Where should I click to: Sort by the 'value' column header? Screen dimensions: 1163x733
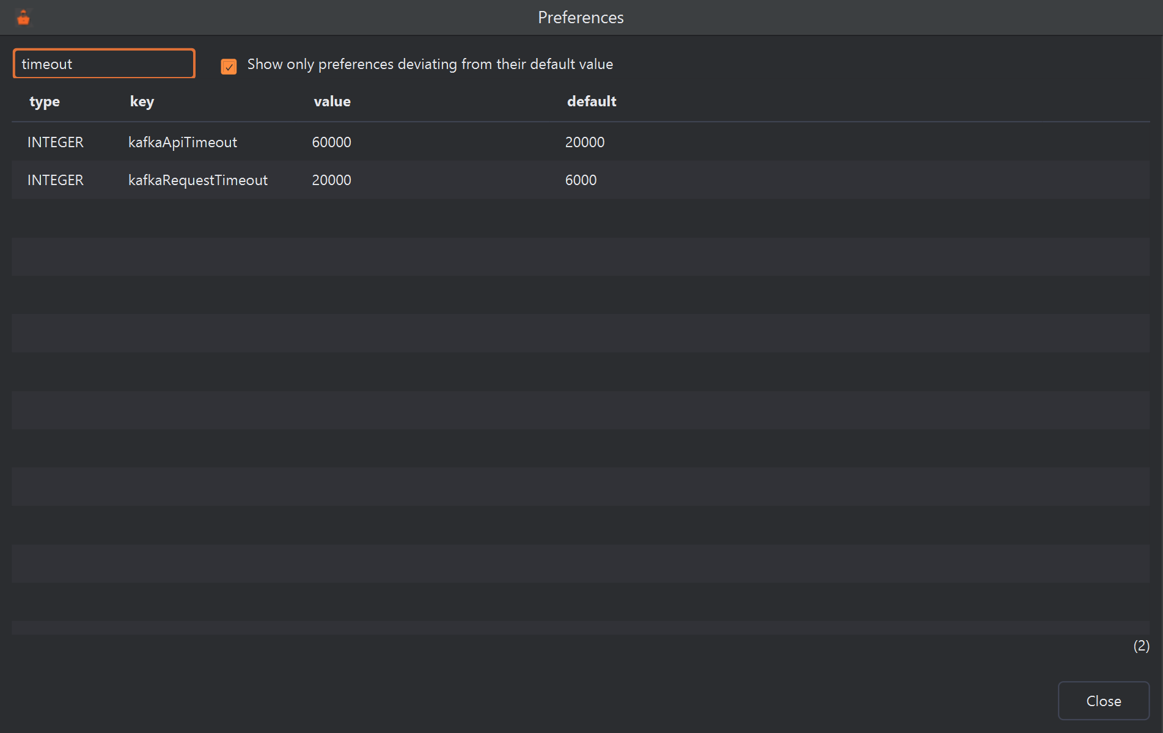tap(332, 101)
